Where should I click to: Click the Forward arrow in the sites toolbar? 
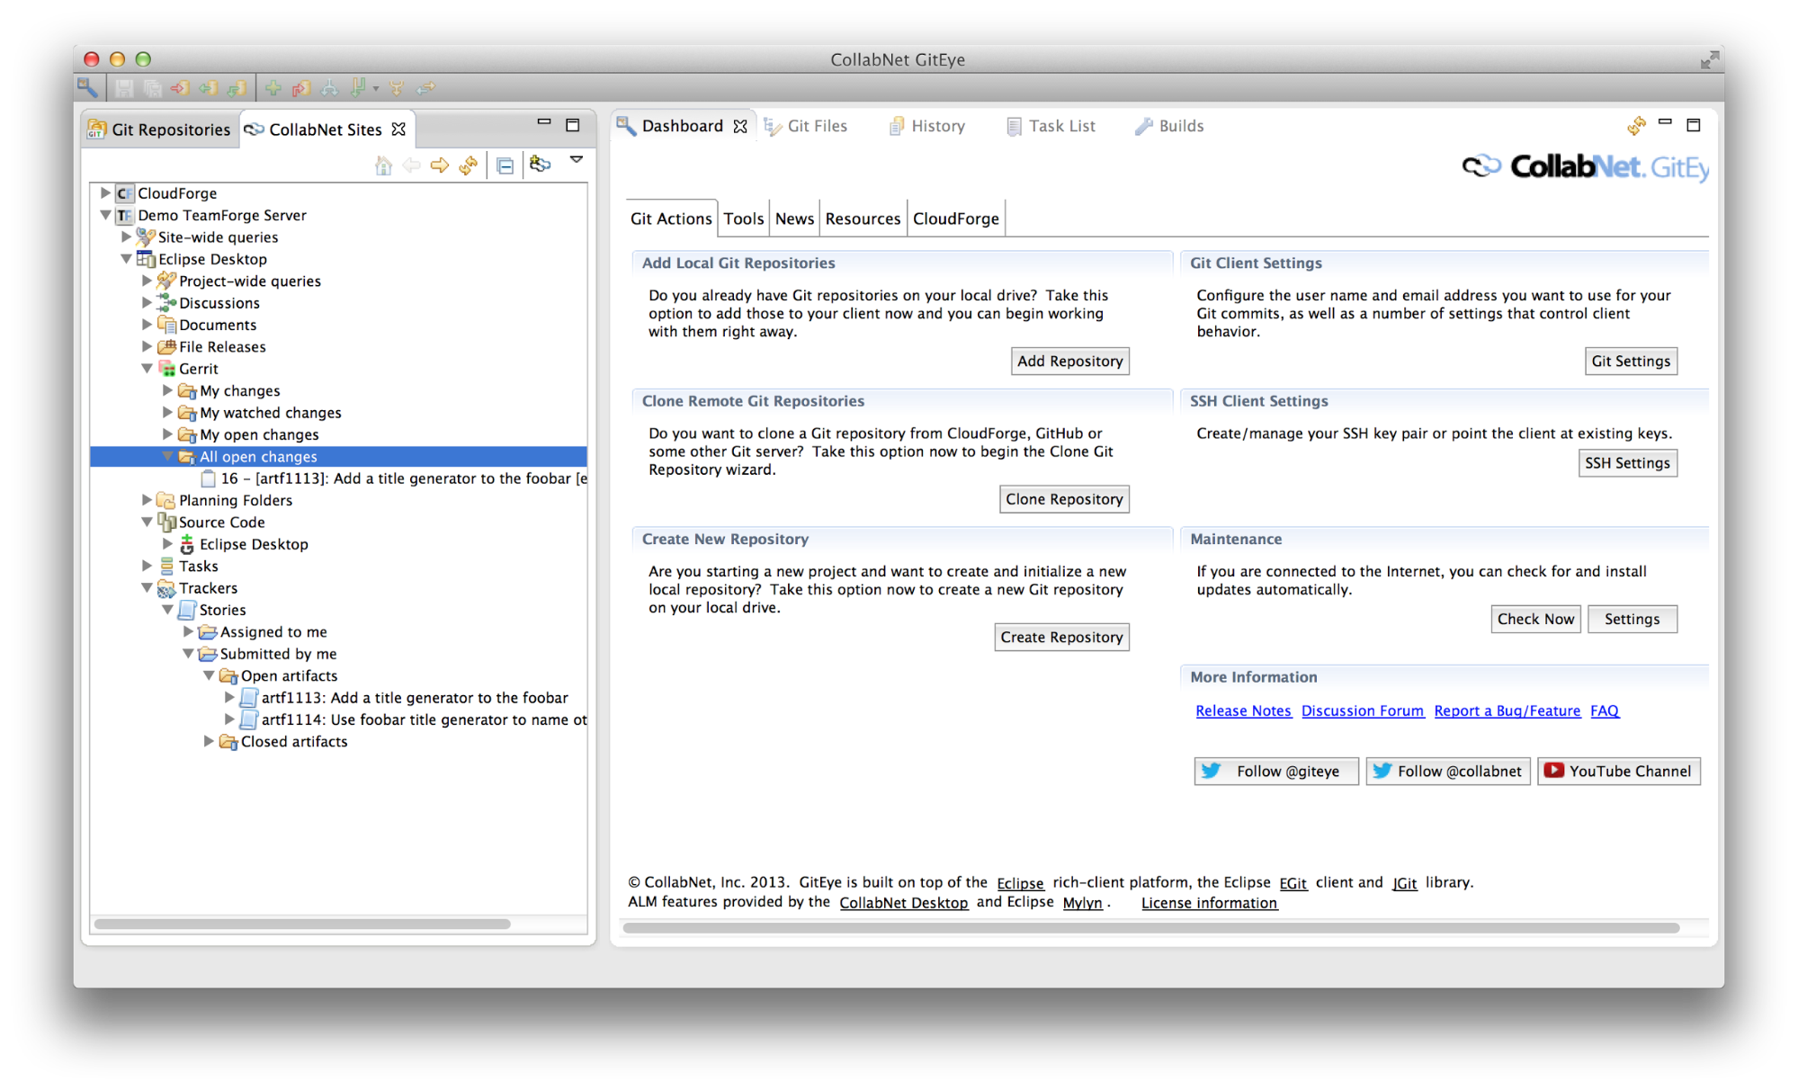coord(439,165)
